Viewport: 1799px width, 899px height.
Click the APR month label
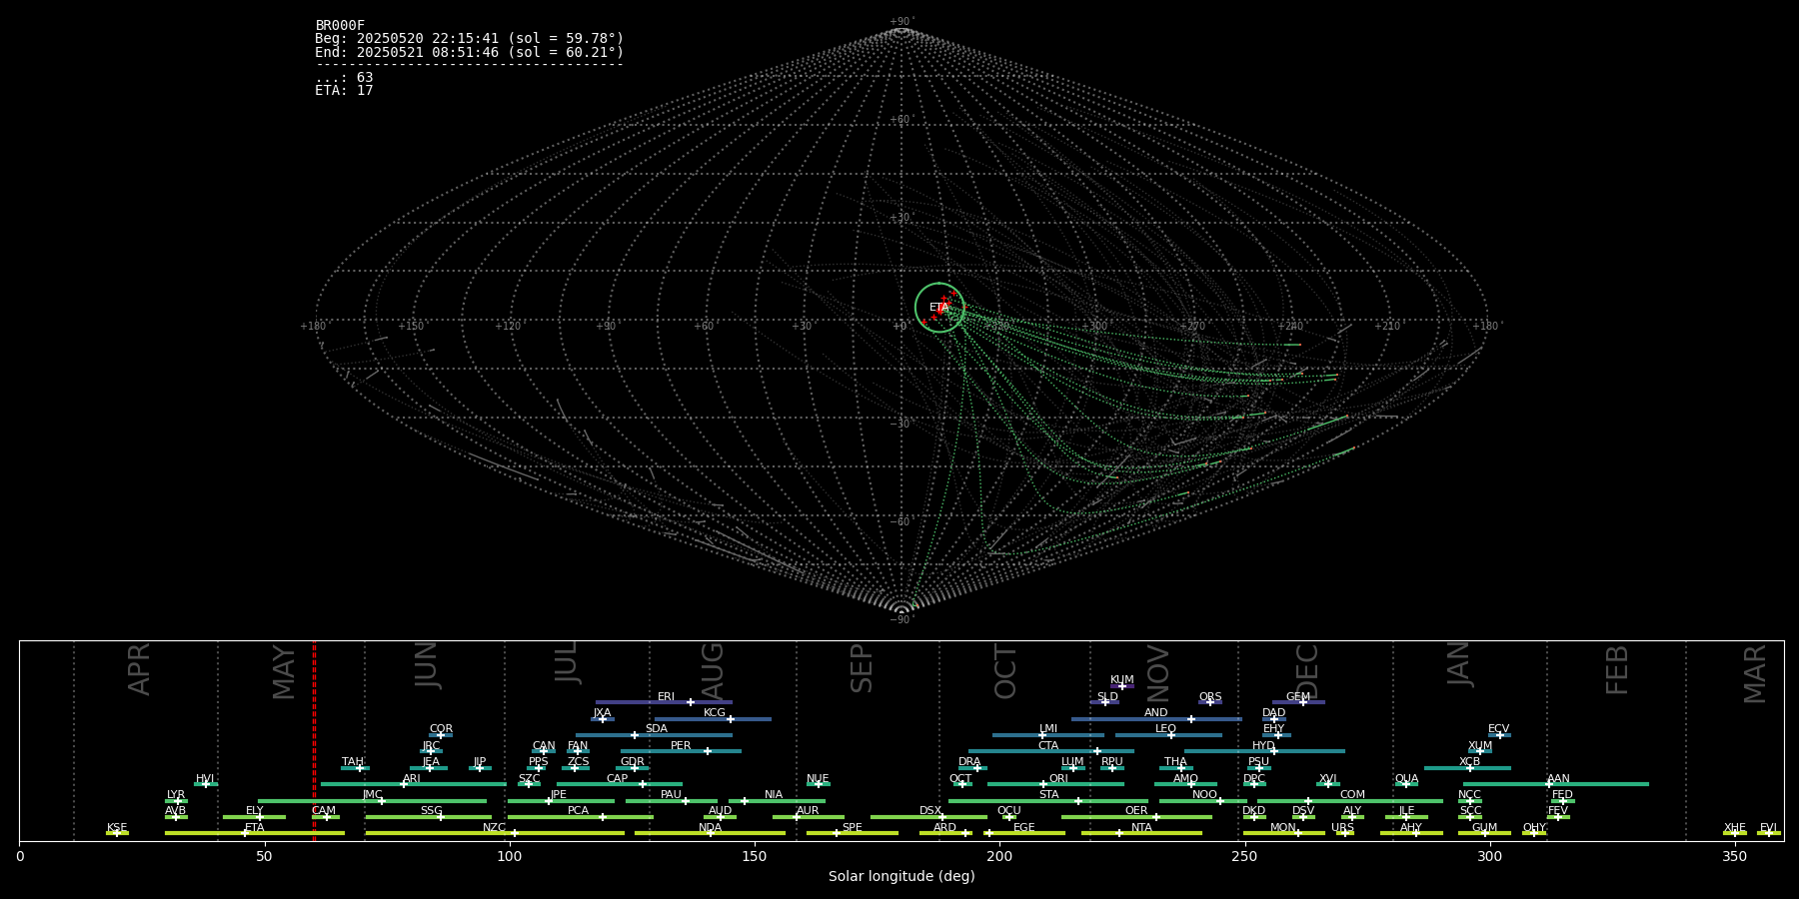[139, 669]
